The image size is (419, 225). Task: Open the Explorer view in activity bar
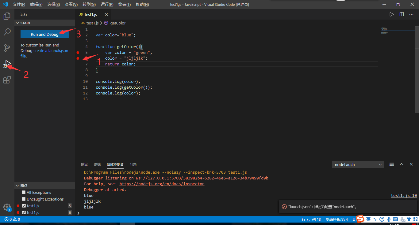(7, 16)
